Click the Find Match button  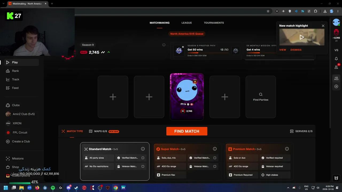187,131
